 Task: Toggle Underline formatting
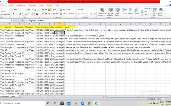pyautogui.click(x=20, y=14)
